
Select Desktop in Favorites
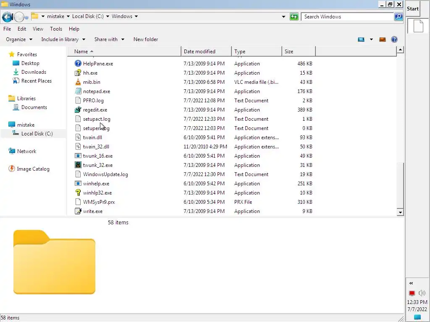pos(30,63)
